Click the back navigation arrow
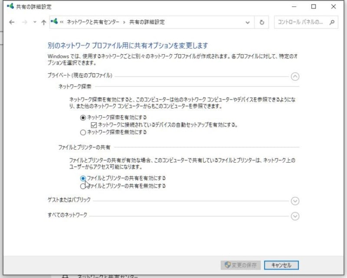347x278 pixels. click(x=12, y=22)
